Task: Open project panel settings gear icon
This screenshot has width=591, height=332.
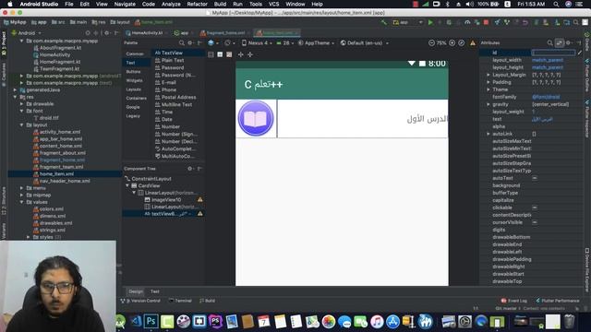Action: click(x=107, y=33)
